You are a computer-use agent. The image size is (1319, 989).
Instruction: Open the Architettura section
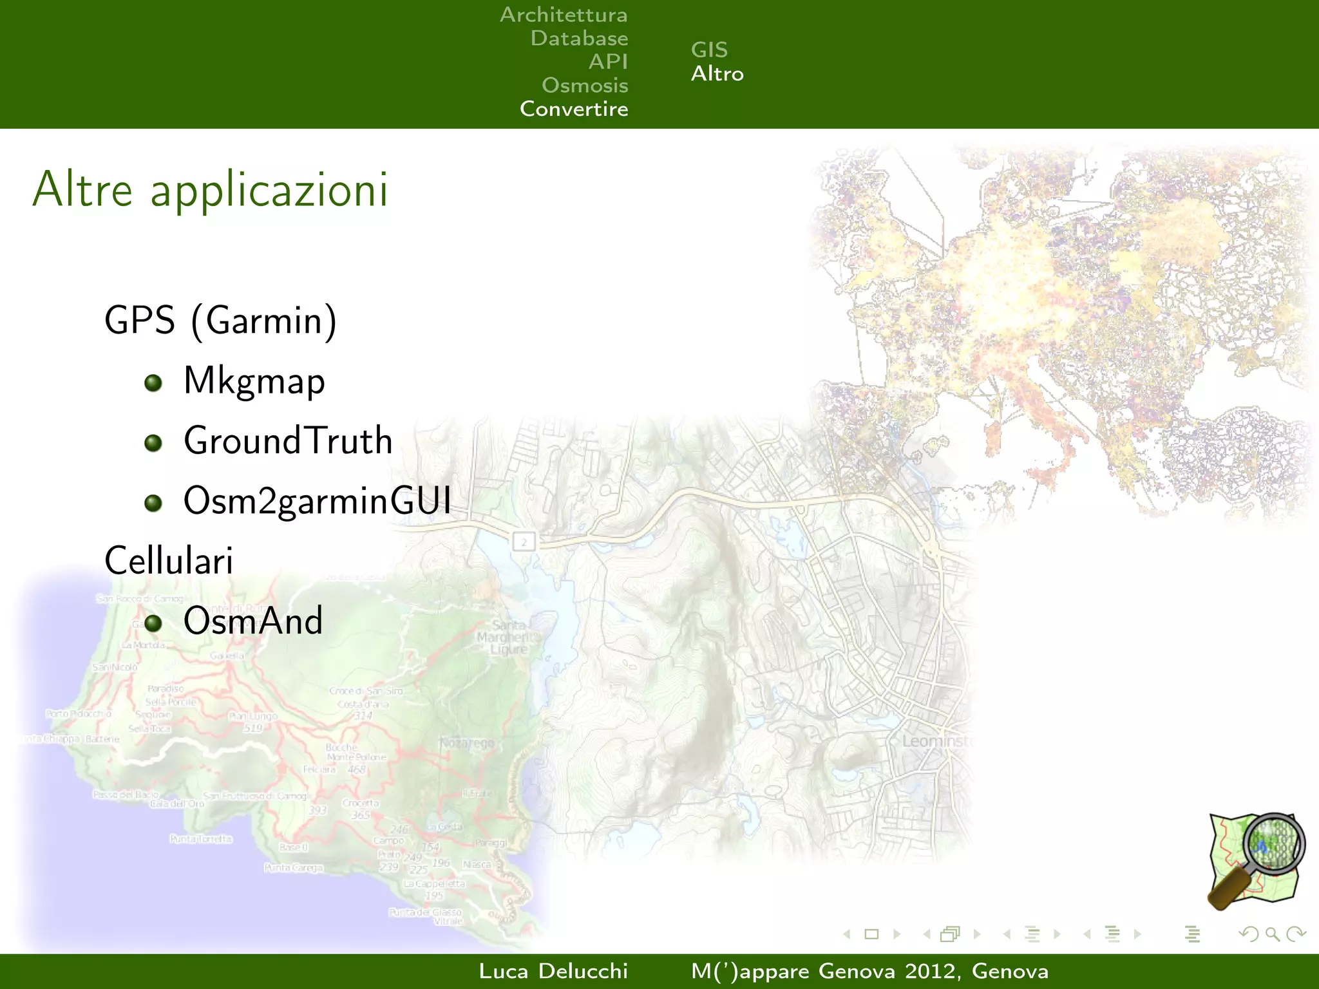click(564, 15)
